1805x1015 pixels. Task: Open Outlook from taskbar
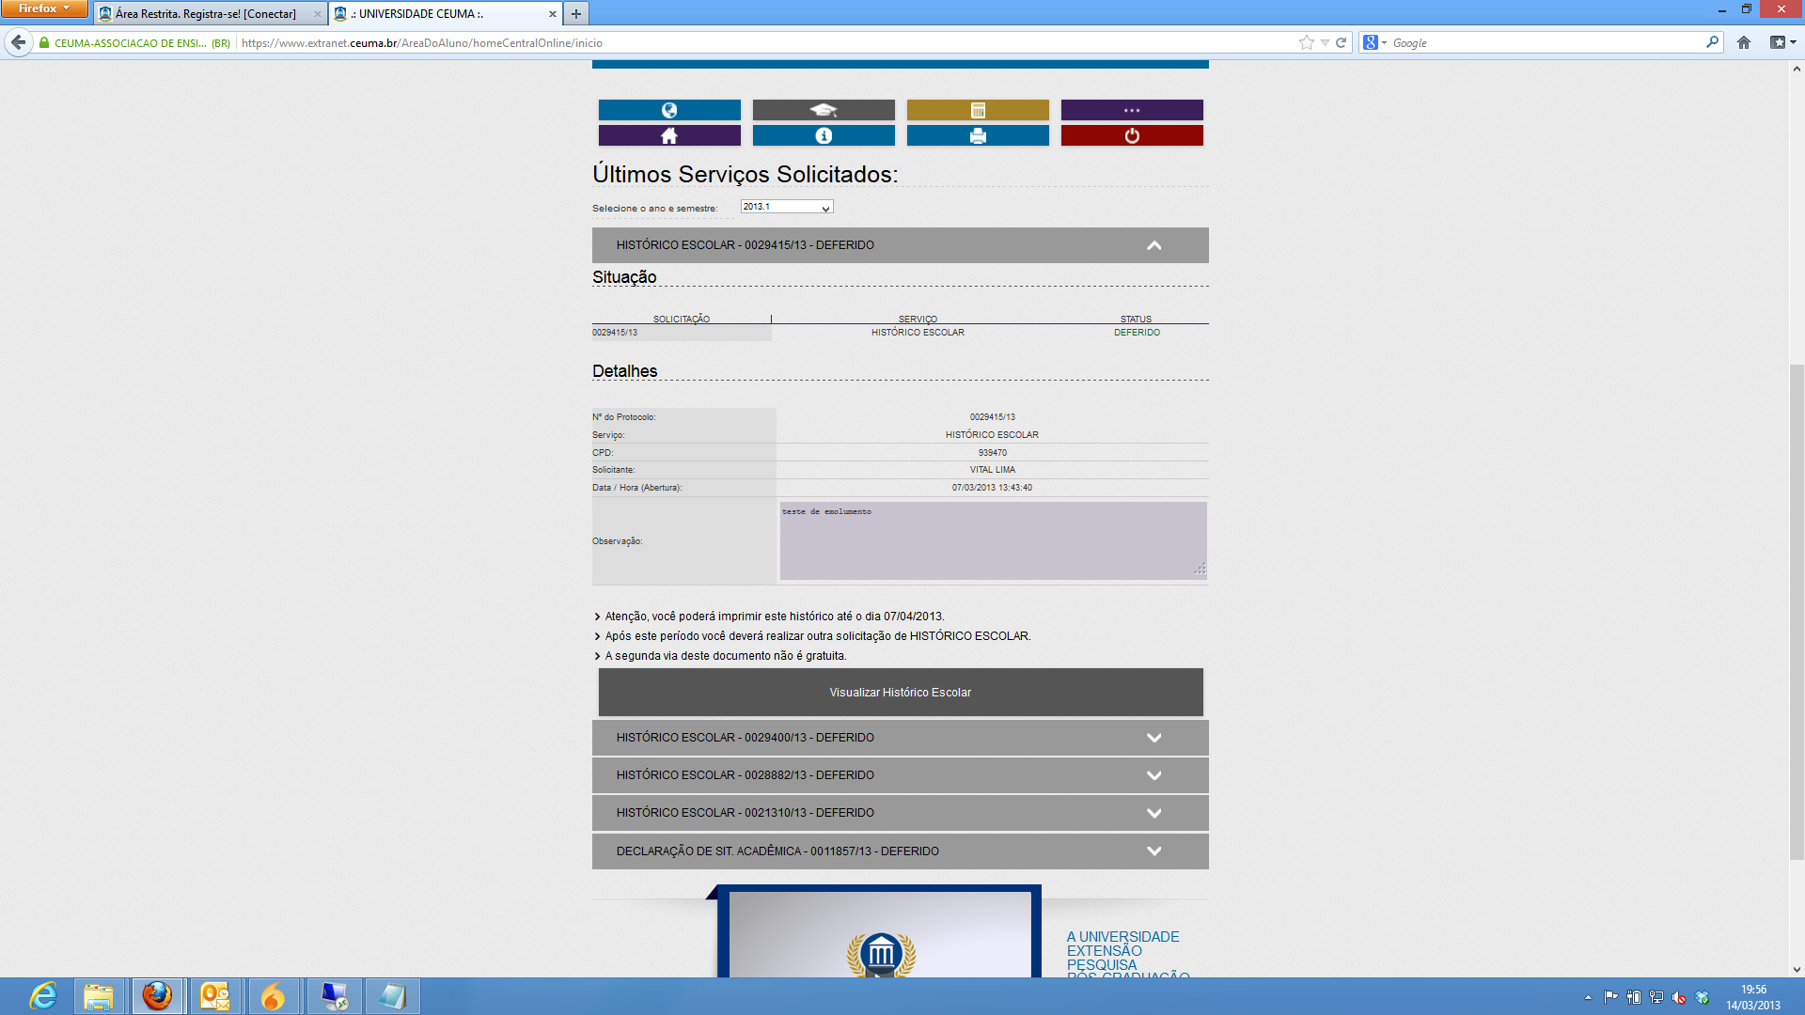[x=215, y=996]
